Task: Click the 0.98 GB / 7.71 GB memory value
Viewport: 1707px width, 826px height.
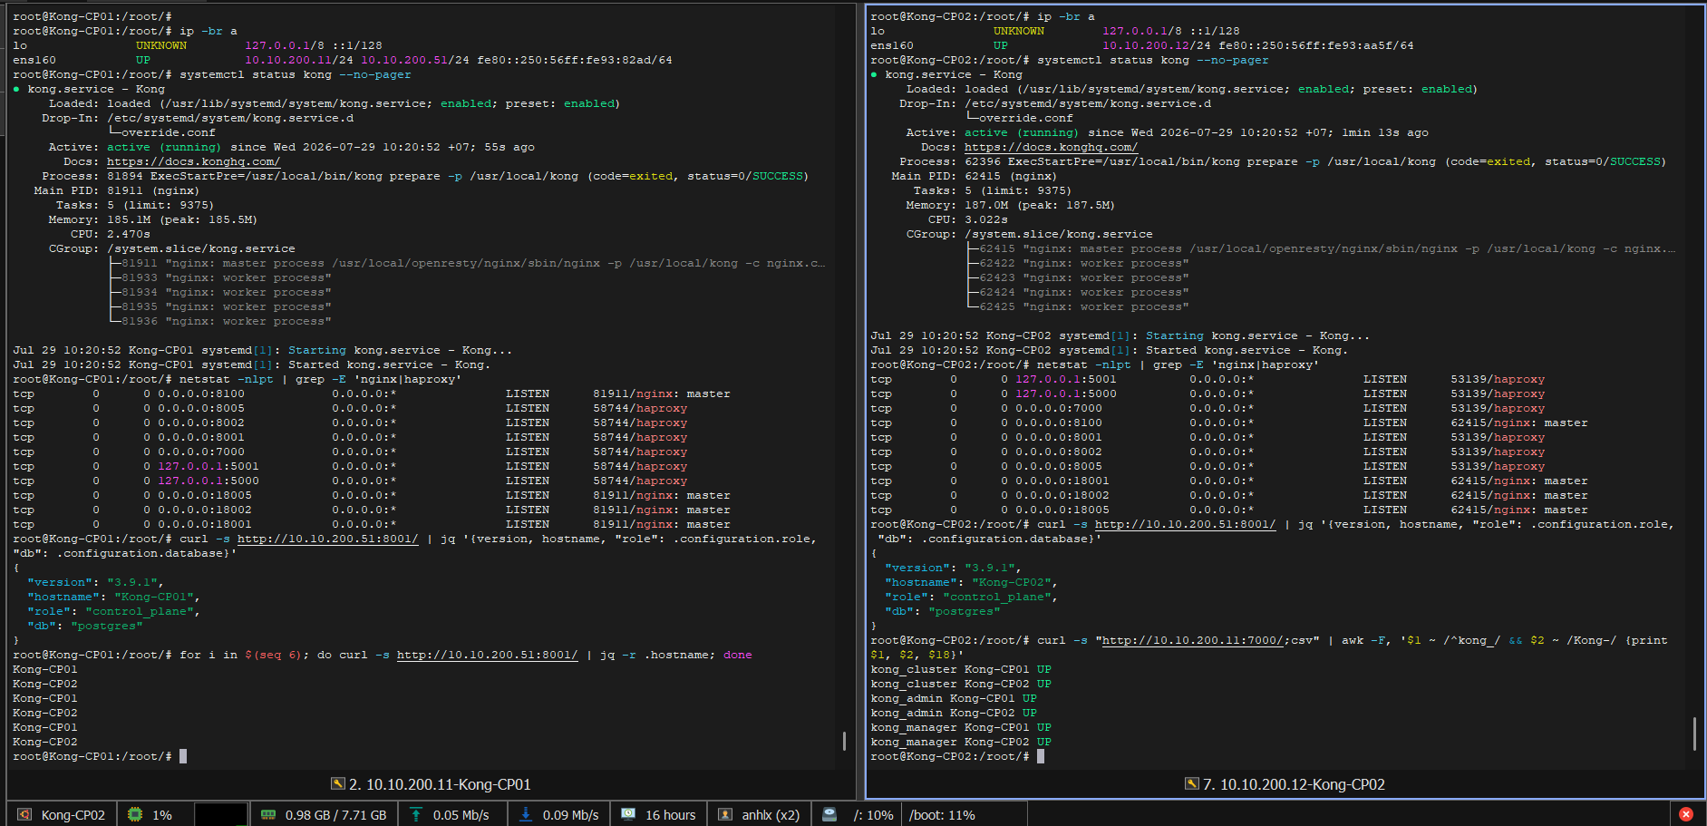Action: [x=335, y=815]
